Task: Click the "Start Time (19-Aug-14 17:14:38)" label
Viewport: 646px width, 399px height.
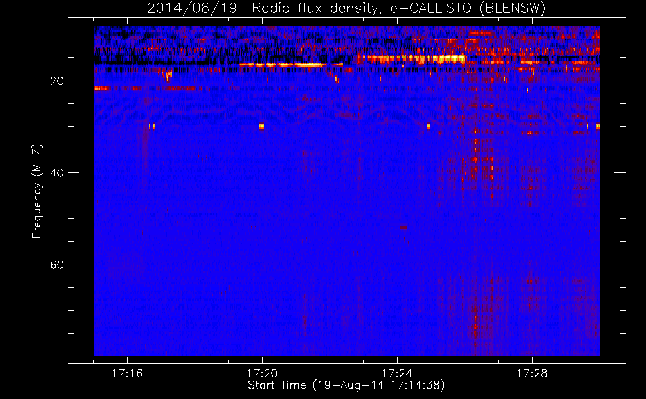Action: click(346, 385)
